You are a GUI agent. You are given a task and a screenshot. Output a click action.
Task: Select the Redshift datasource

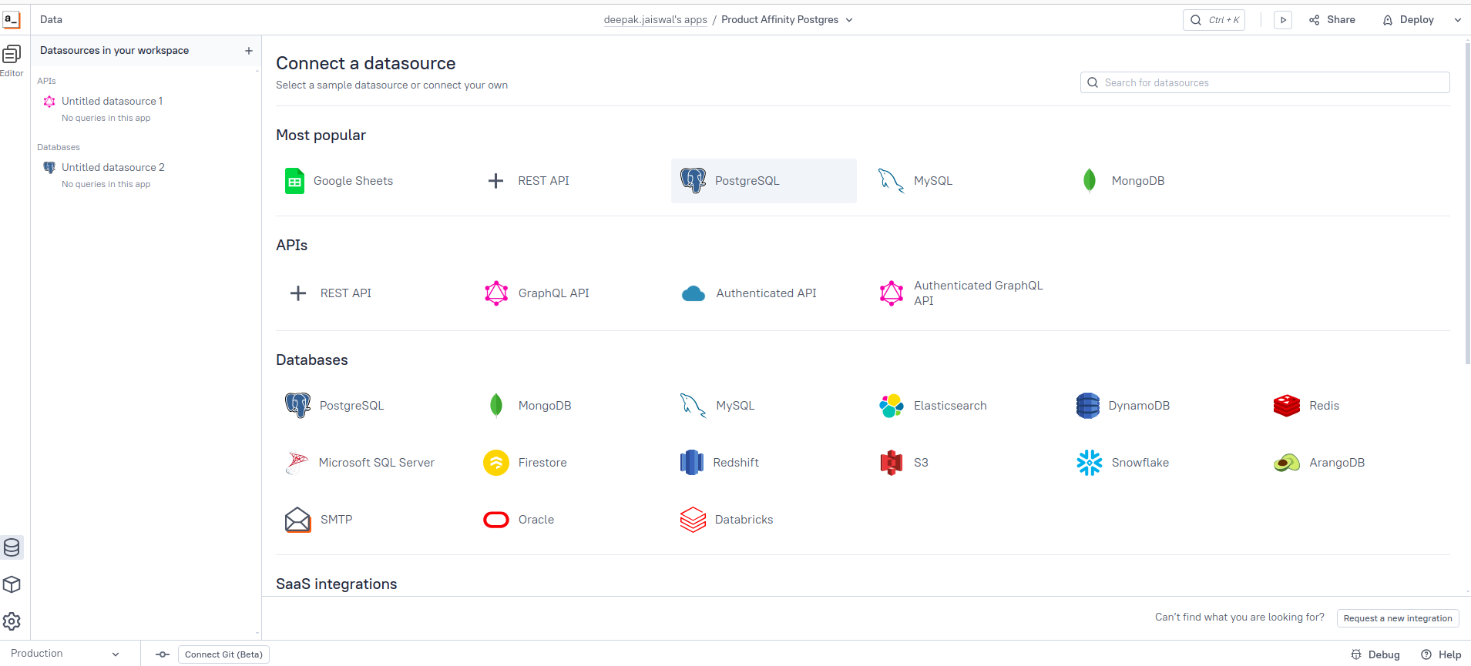720,463
